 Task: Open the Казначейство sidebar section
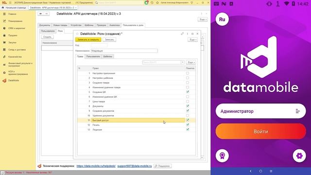(15, 57)
